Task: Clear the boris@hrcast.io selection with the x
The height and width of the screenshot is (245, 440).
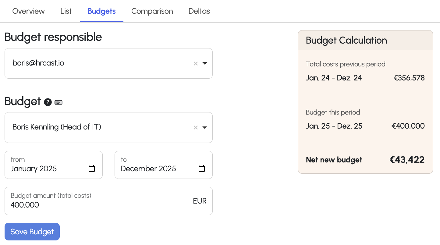Action: [x=196, y=63]
